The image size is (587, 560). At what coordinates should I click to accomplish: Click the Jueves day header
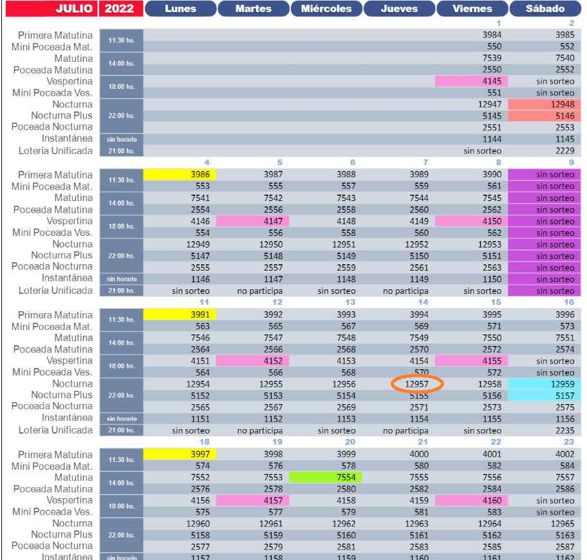pyautogui.click(x=399, y=8)
